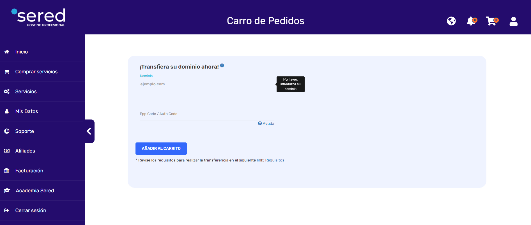
Task: Click the '¡Transfiera su dominio ahora!' heading
Action: [x=179, y=67]
